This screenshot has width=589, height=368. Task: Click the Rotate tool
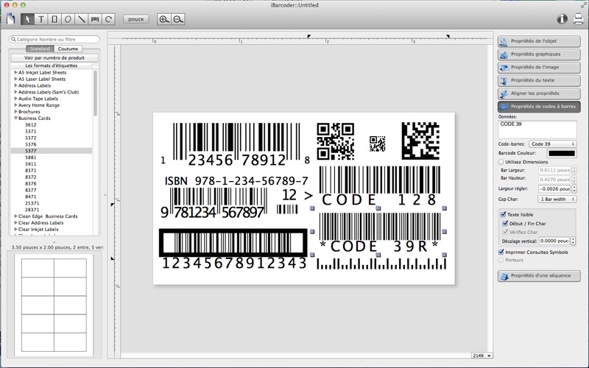tap(108, 19)
